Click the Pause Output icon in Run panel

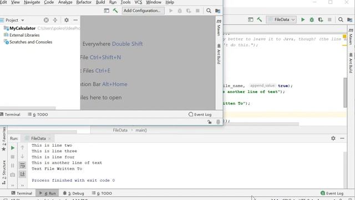click(13, 166)
